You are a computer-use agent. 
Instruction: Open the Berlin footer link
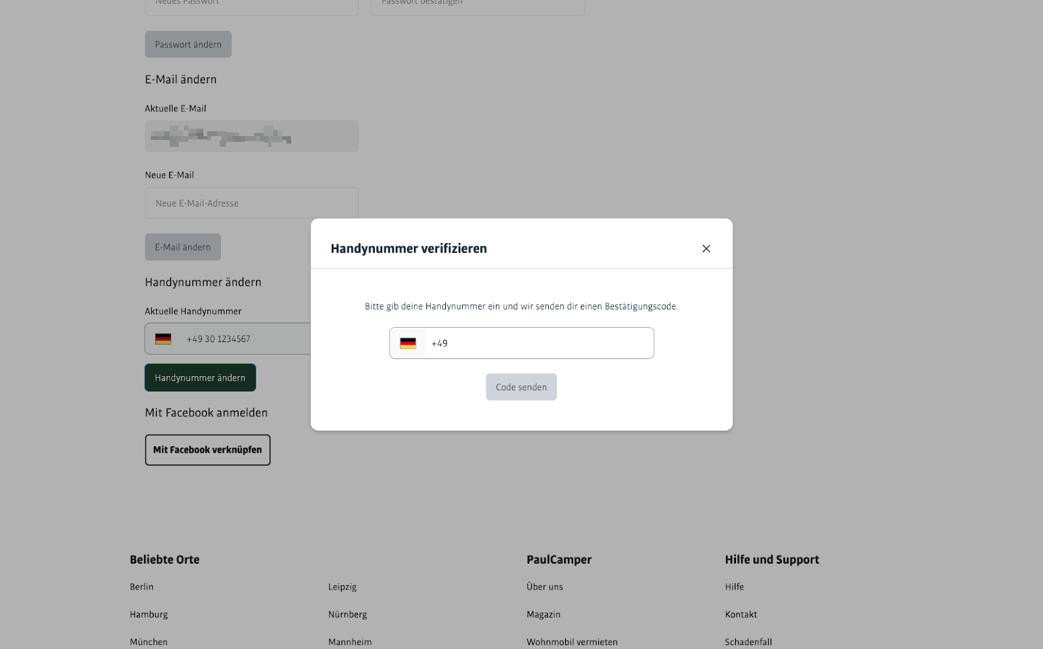point(141,587)
